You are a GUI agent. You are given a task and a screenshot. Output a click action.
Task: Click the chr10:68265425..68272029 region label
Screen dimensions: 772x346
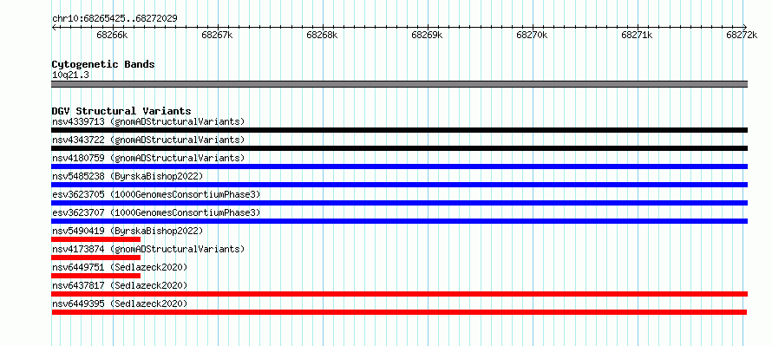[x=114, y=19]
